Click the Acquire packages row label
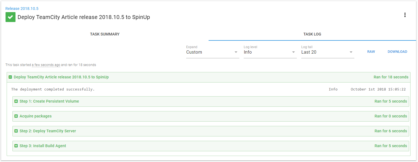Viewport: 418px width, 162px height. coord(35,116)
